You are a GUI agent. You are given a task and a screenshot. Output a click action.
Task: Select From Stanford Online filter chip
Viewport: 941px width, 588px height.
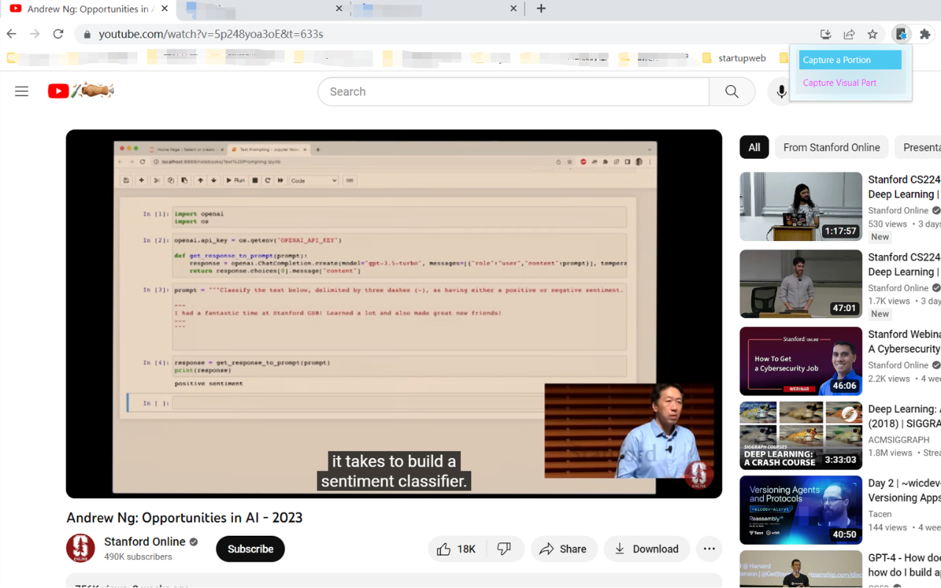tap(831, 147)
